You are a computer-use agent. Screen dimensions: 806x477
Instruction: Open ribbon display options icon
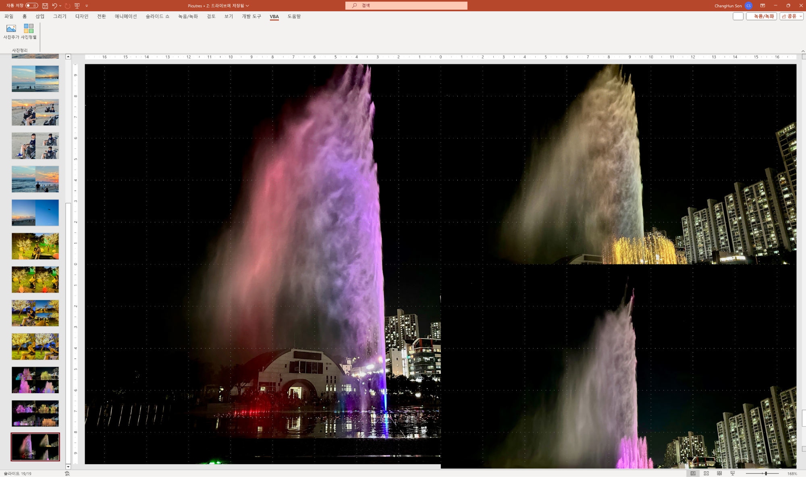[x=762, y=6]
